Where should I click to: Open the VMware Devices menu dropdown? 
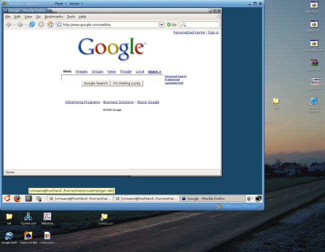tap(76, 3)
